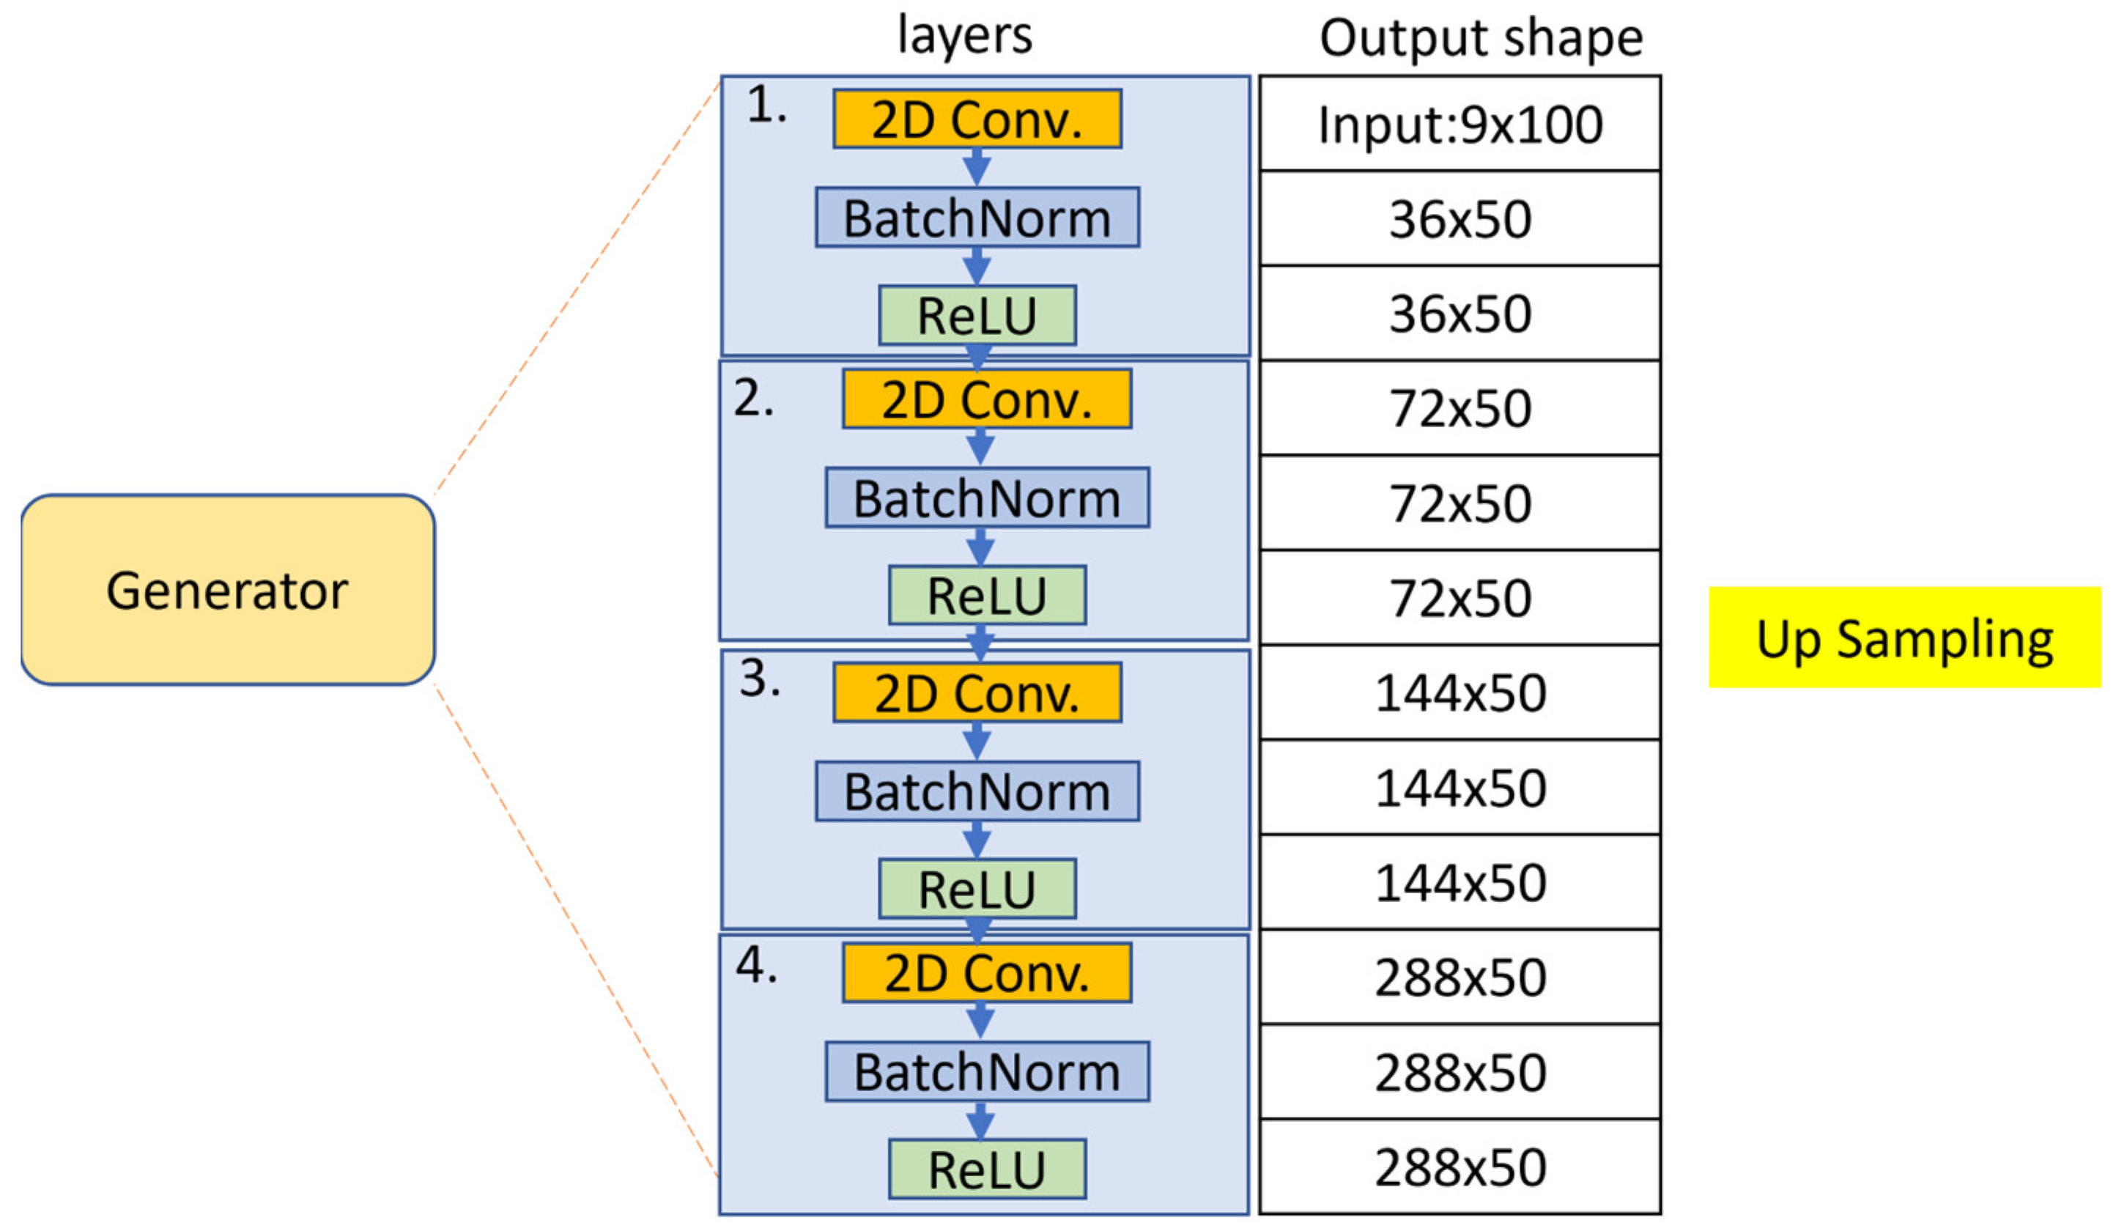Click the yellow Up Sampling label
Viewport: 2116px width, 1231px height.
coord(1904,637)
